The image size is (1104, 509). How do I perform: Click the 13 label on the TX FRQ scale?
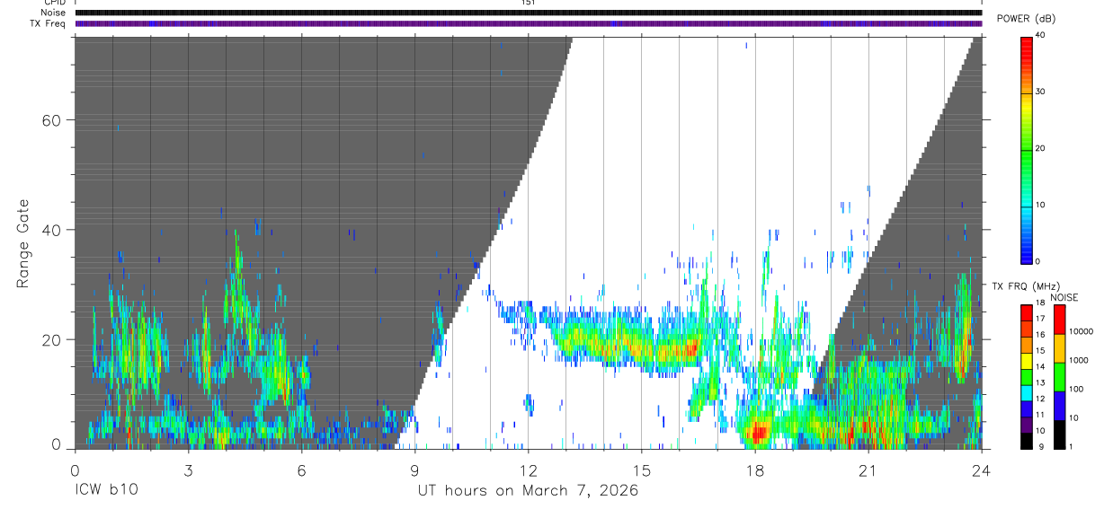(x=1040, y=383)
